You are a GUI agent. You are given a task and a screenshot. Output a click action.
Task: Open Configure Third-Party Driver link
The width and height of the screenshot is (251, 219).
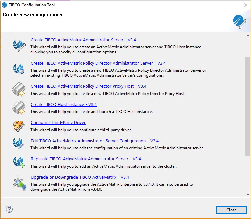click(58, 123)
